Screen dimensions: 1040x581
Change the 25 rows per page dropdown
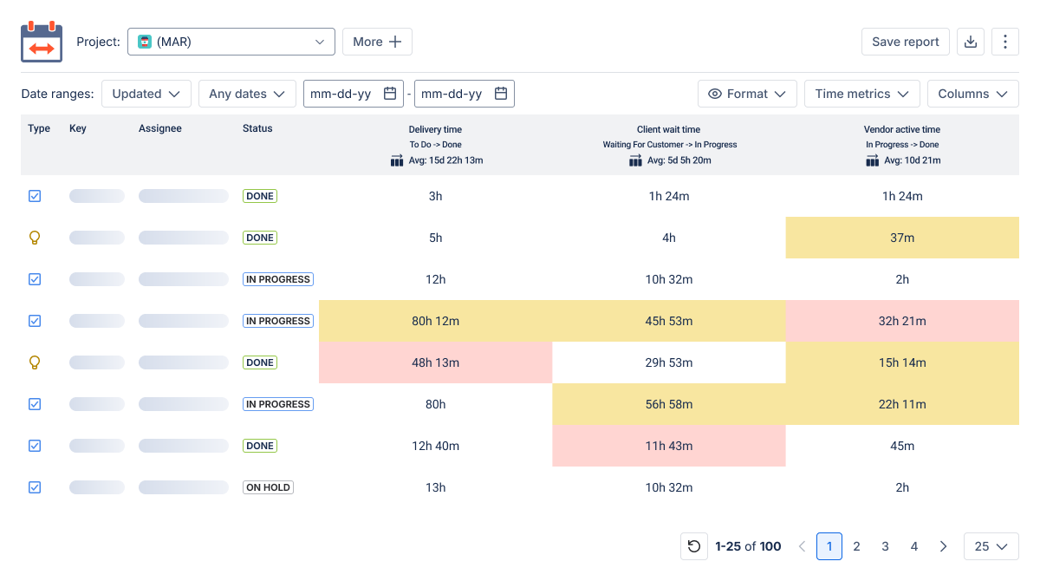[991, 546]
